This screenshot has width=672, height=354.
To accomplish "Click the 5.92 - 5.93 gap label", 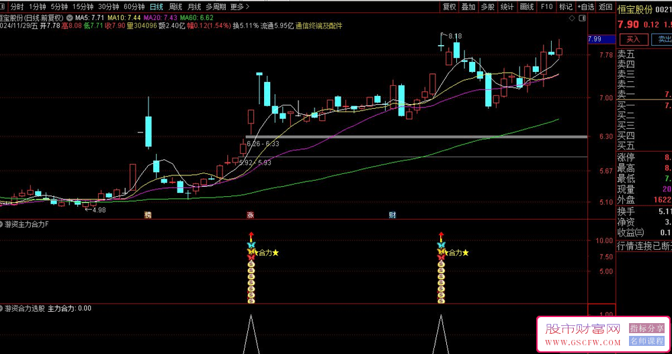I will 255,163.
